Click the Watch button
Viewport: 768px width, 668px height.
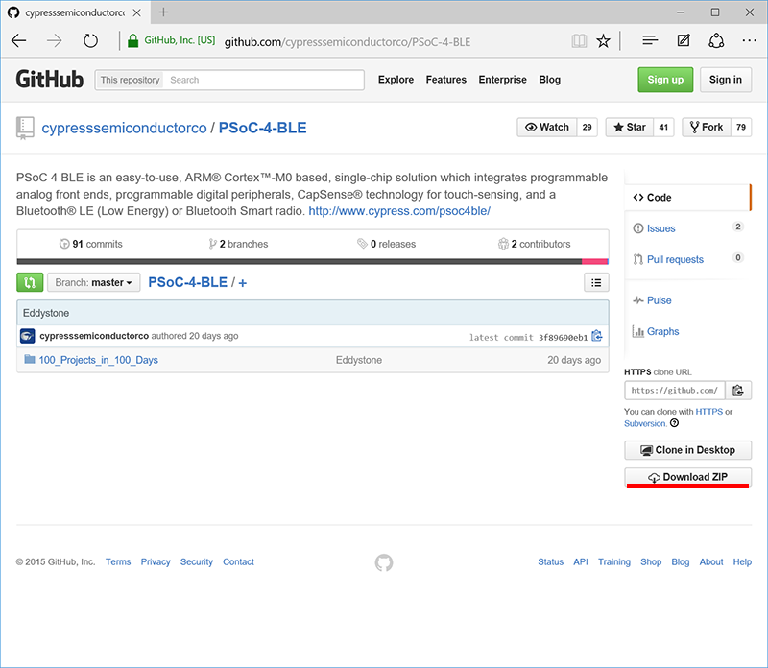coord(547,128)
